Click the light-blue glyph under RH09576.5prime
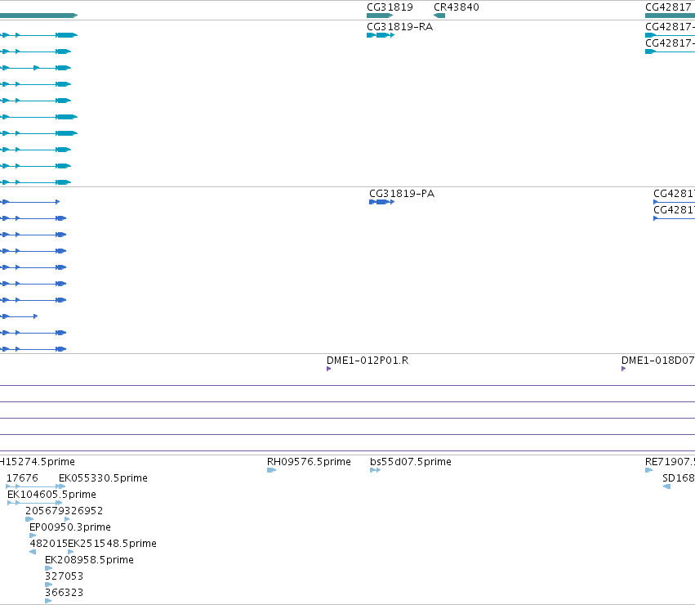The height and width of the screenshot is (605, 695). [271, 470]
